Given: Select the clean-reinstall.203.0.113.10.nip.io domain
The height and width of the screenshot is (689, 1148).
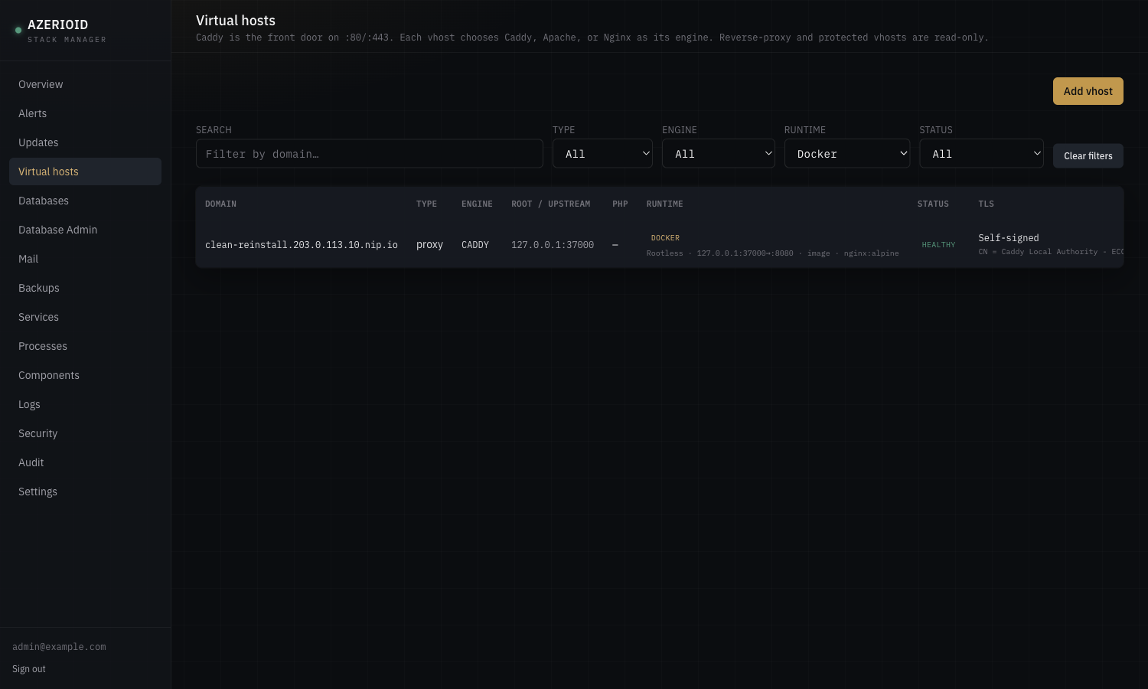Looking at the screenshot, I should click(x=302, y=245).
